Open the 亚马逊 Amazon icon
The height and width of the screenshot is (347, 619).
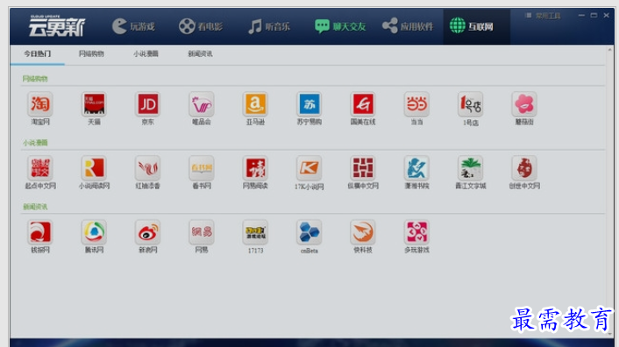(x=255, y=104)
